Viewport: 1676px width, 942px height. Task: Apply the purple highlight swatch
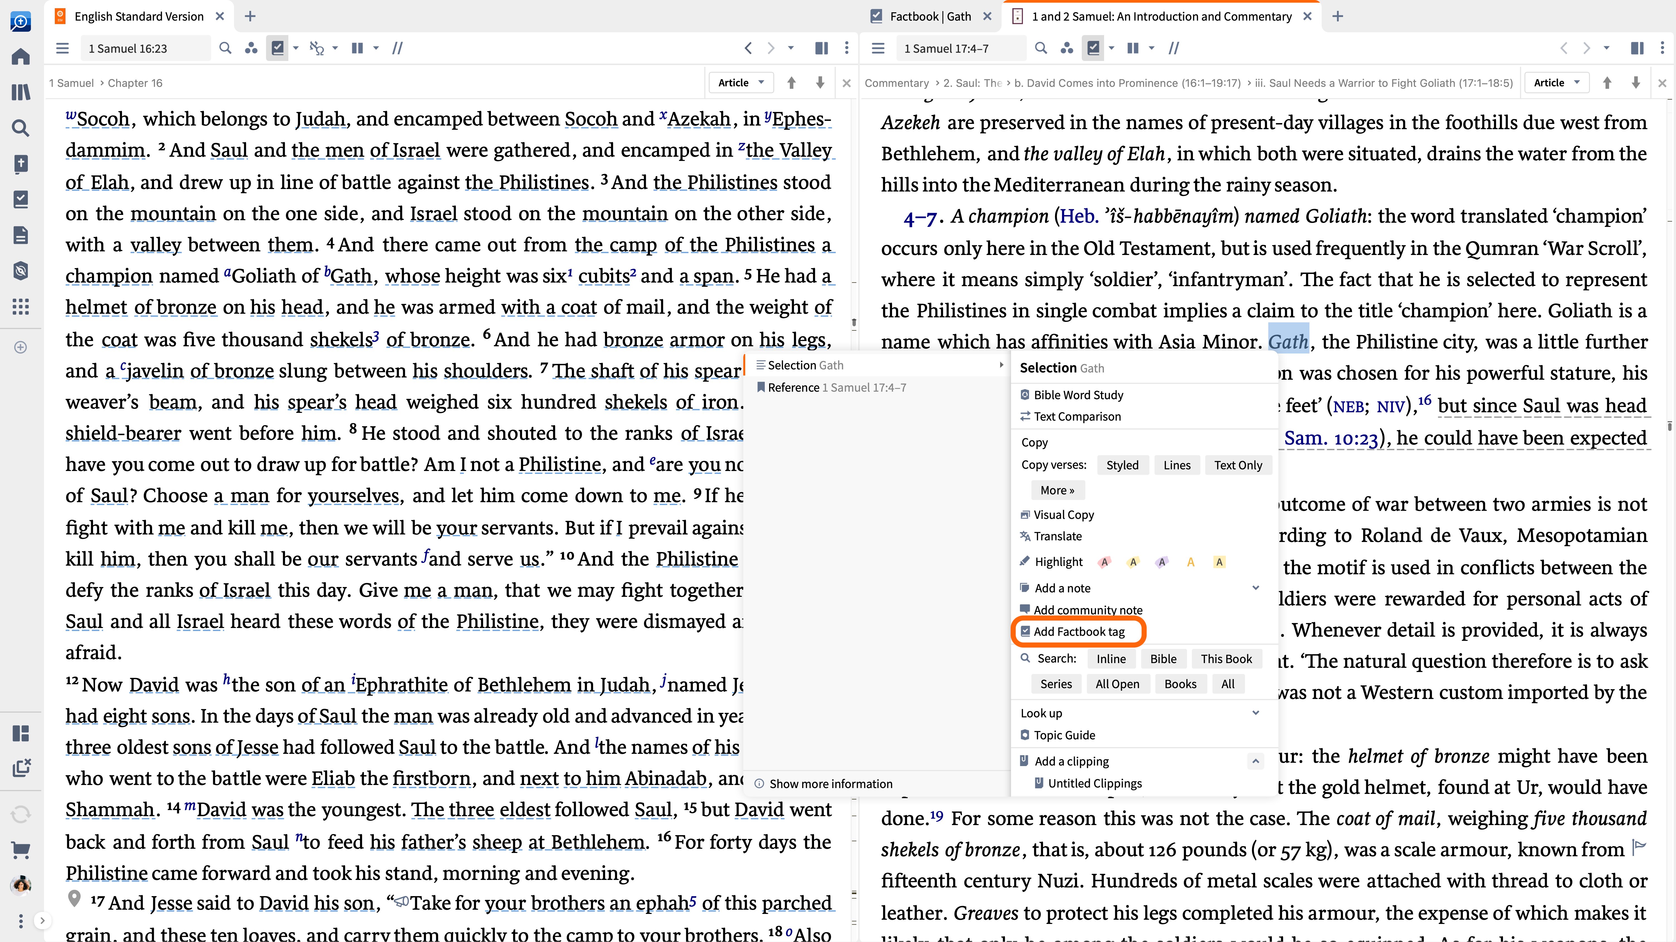click(x=1161, y=562)
